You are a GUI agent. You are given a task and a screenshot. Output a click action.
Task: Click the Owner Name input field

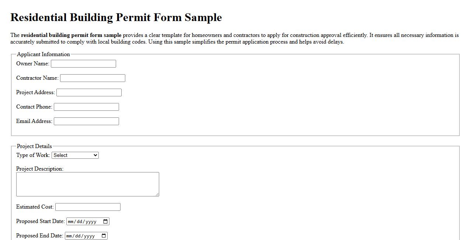coord(83,64)
